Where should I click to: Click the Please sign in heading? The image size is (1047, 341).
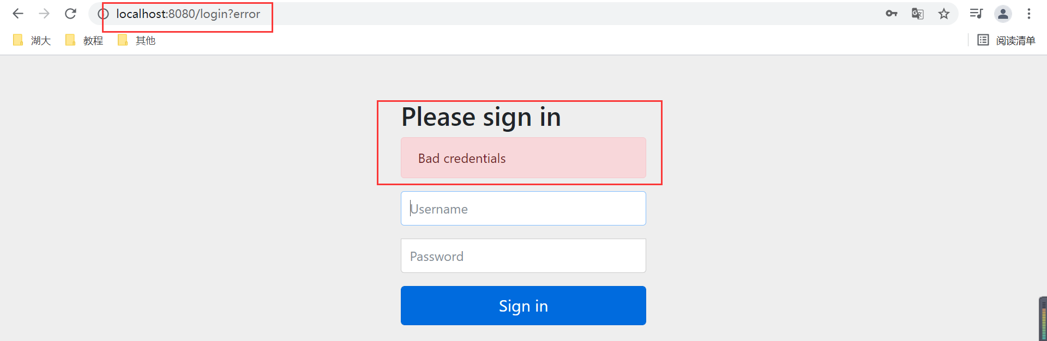[x=481, y=117]
